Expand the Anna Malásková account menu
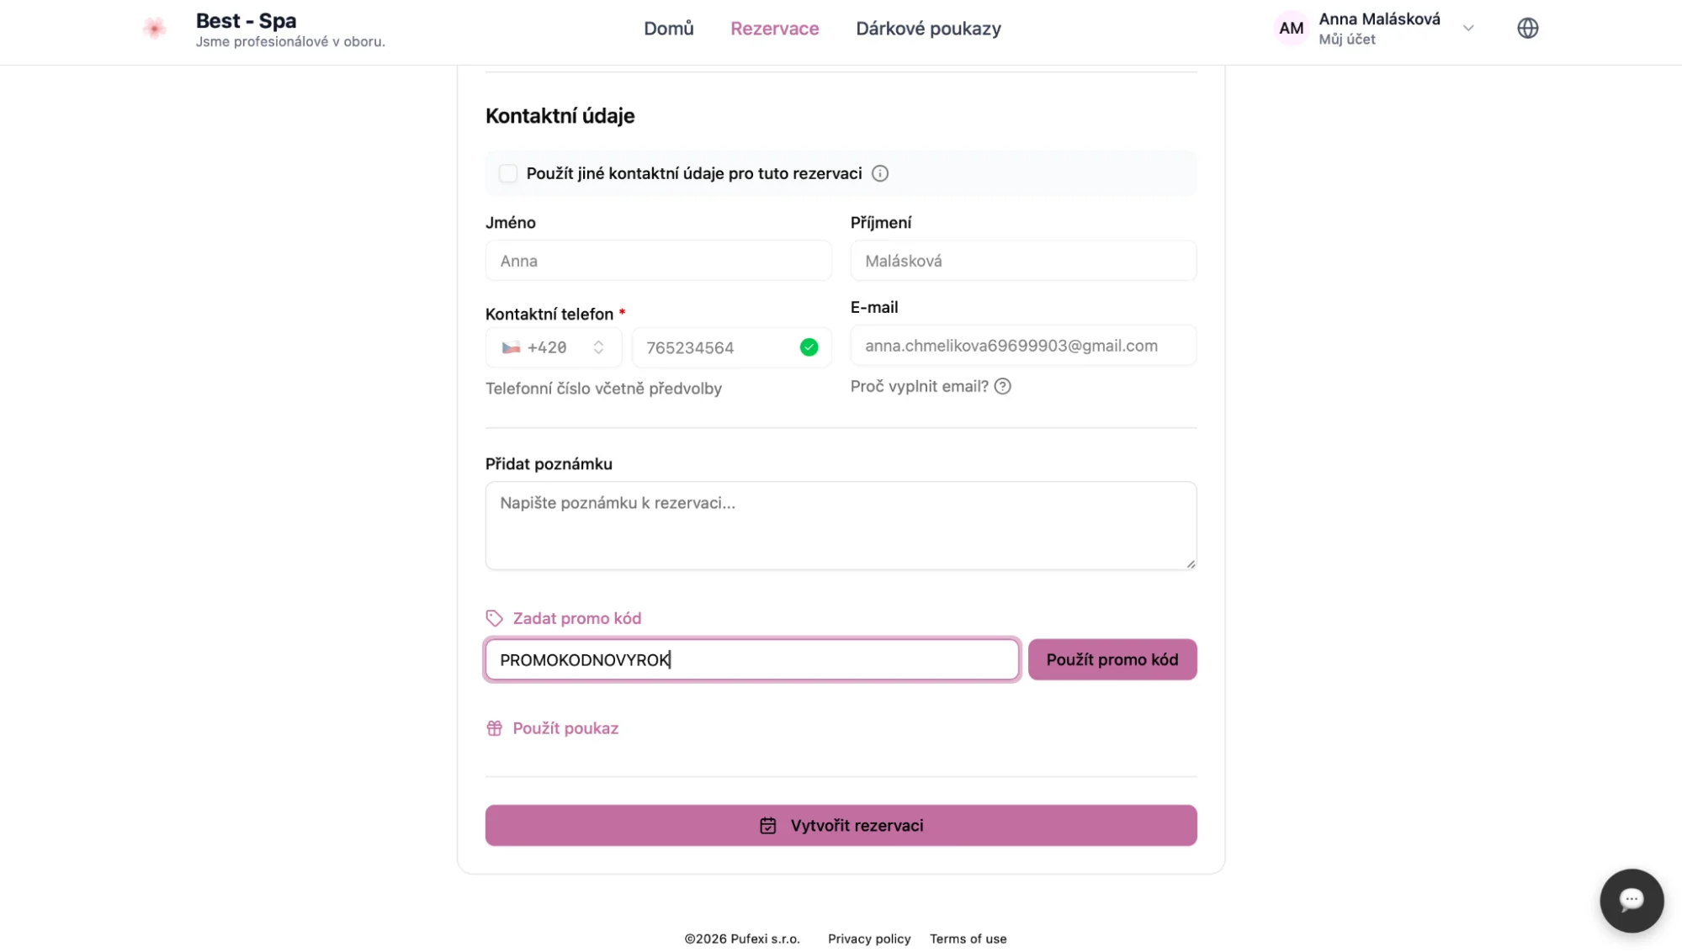Image resolution: width=1682 pixels, height=952 pixels. 1467,29
